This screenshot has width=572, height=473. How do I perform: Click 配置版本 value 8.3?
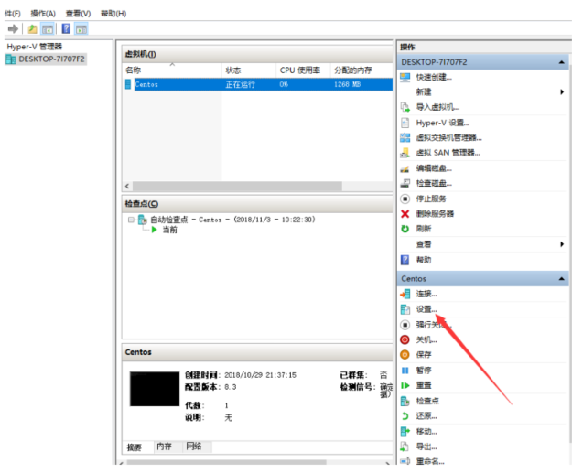click(x=231, y=387)
